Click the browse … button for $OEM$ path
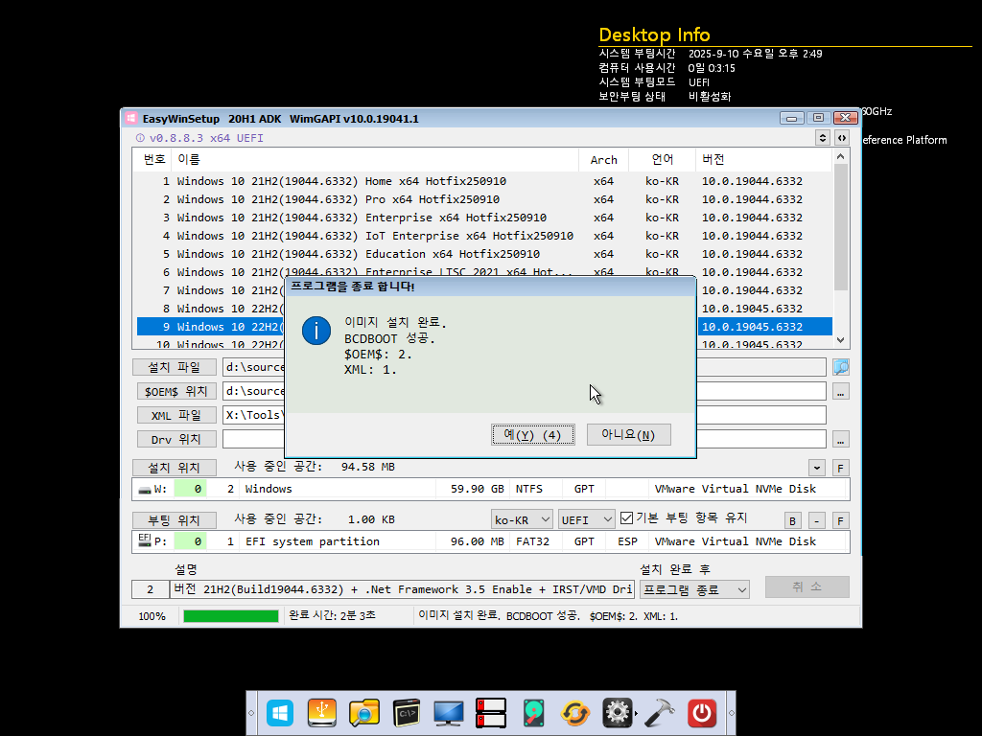 pyautogui.click(x=840, y=392)
